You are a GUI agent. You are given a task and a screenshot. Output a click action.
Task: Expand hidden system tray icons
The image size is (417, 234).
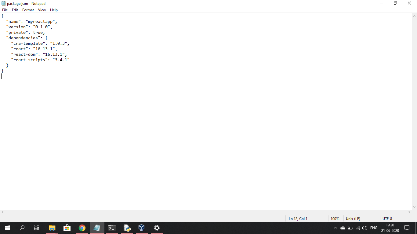[x=335, y=228]
